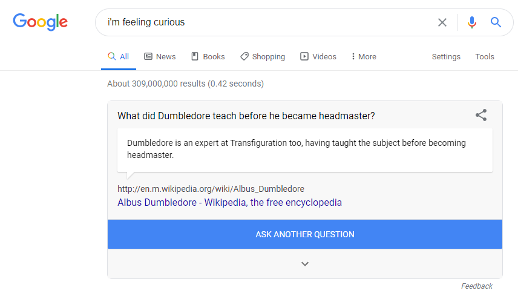
Task: Switch to the All results tab
Action: point(118,56)
